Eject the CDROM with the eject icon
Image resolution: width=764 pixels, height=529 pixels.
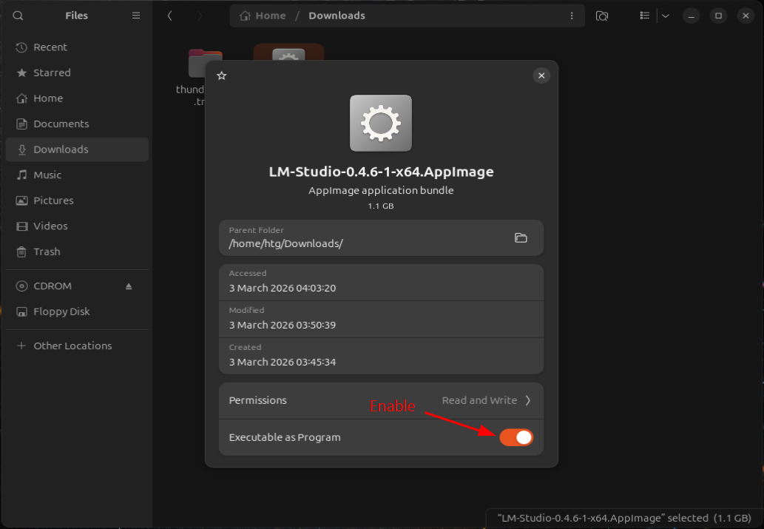click(129, 286)
